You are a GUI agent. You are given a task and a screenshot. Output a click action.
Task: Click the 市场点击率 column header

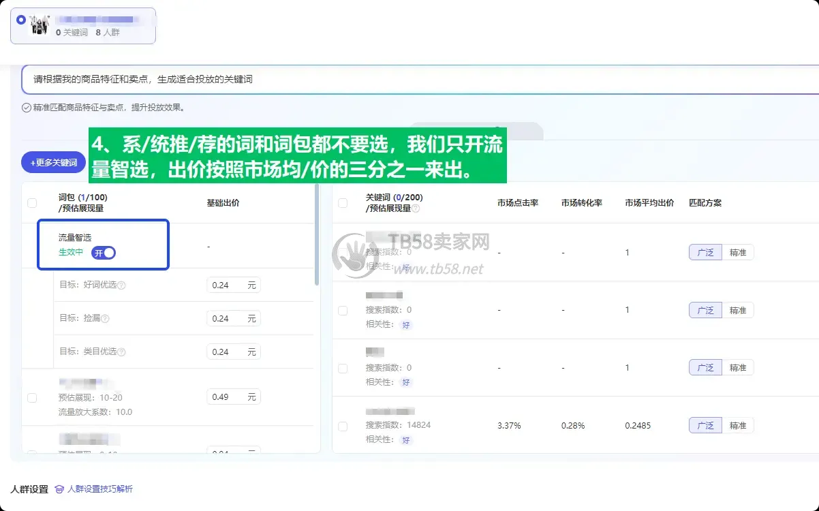point(518,203)
